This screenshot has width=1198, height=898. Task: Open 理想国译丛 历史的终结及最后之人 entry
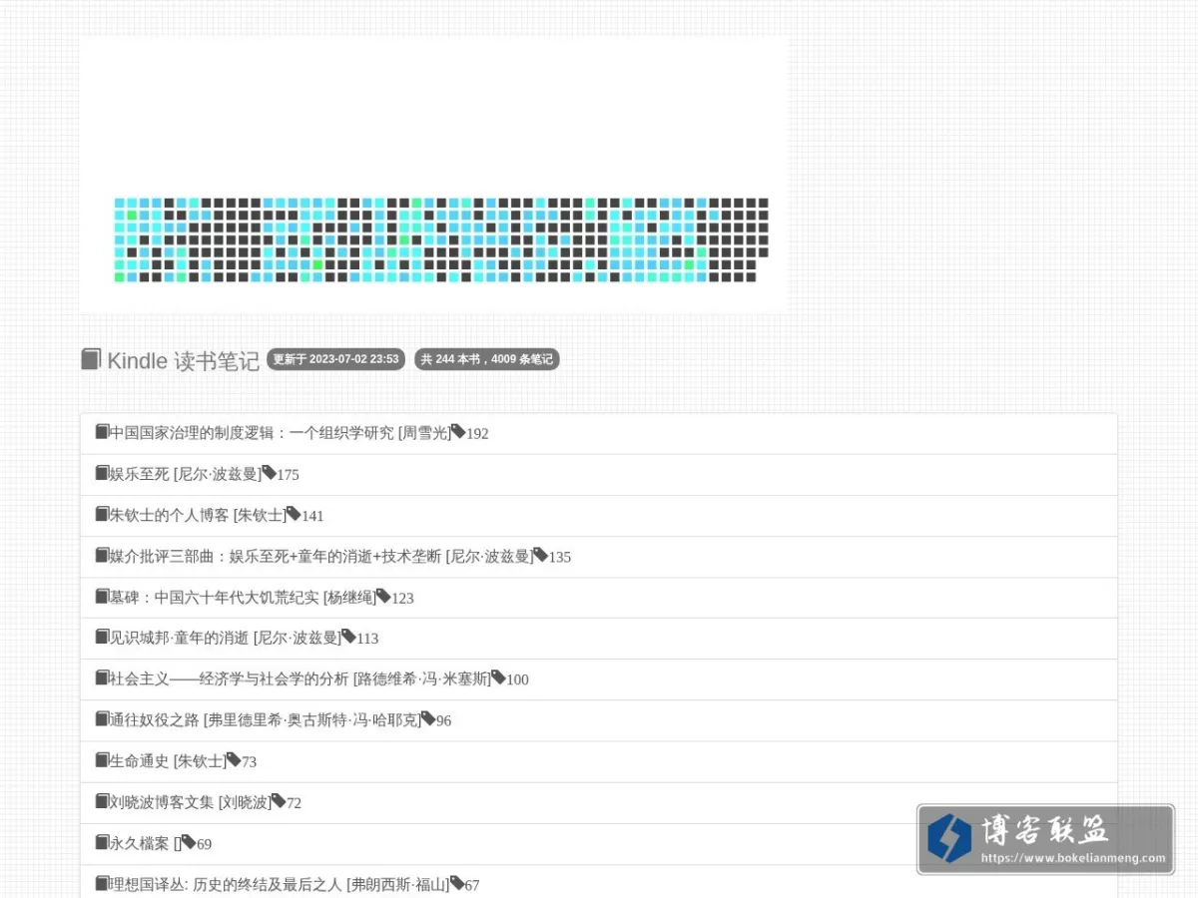point(599,884)
